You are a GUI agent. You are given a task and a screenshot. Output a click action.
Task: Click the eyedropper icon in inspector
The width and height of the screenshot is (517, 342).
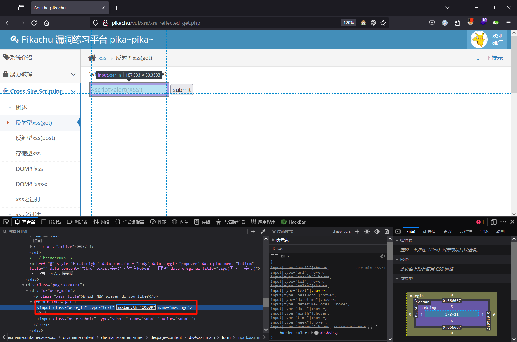click(263, 231)
